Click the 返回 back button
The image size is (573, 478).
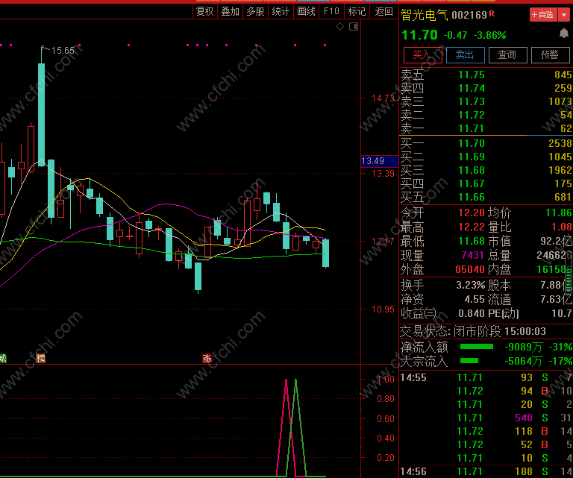coord(383,12)
